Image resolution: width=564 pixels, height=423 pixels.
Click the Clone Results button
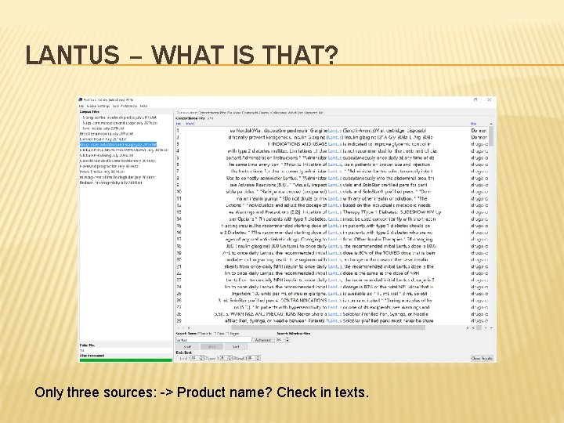tap(482, 358)
